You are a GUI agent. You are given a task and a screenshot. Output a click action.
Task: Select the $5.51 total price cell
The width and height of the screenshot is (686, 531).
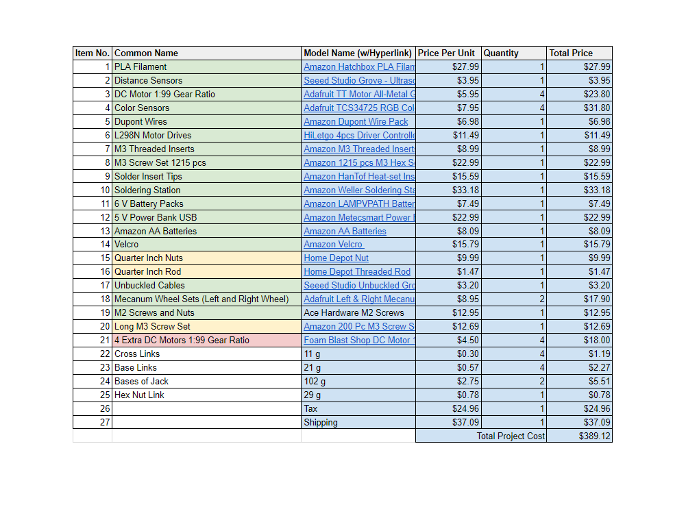580,382
